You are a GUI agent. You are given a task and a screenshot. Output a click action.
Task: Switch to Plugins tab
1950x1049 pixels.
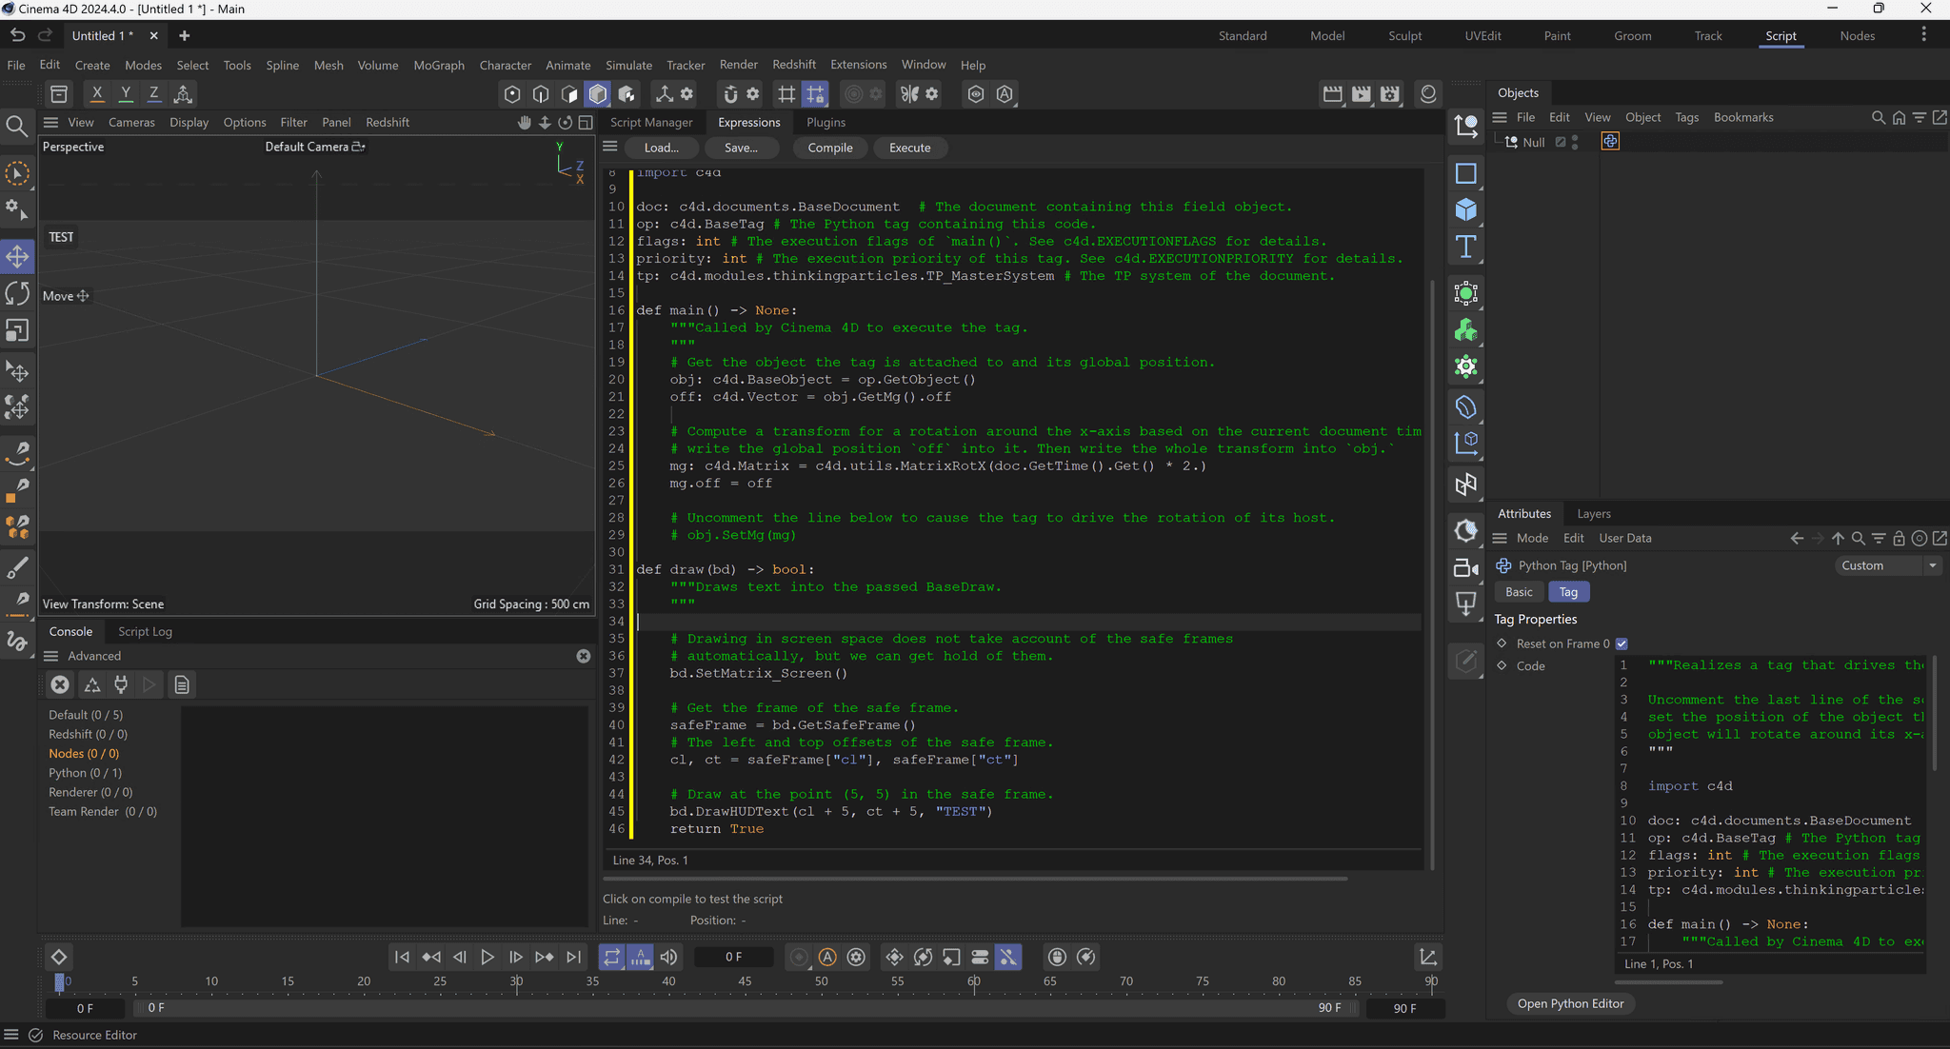[826, 122]
